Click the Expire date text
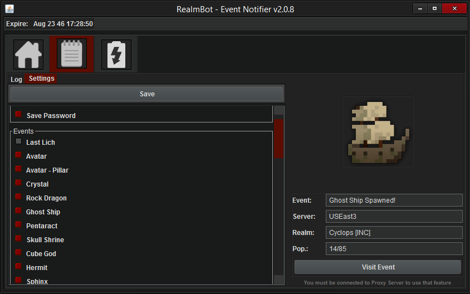The height and width of the screenshot is (294, 470). tap(50, 24)
